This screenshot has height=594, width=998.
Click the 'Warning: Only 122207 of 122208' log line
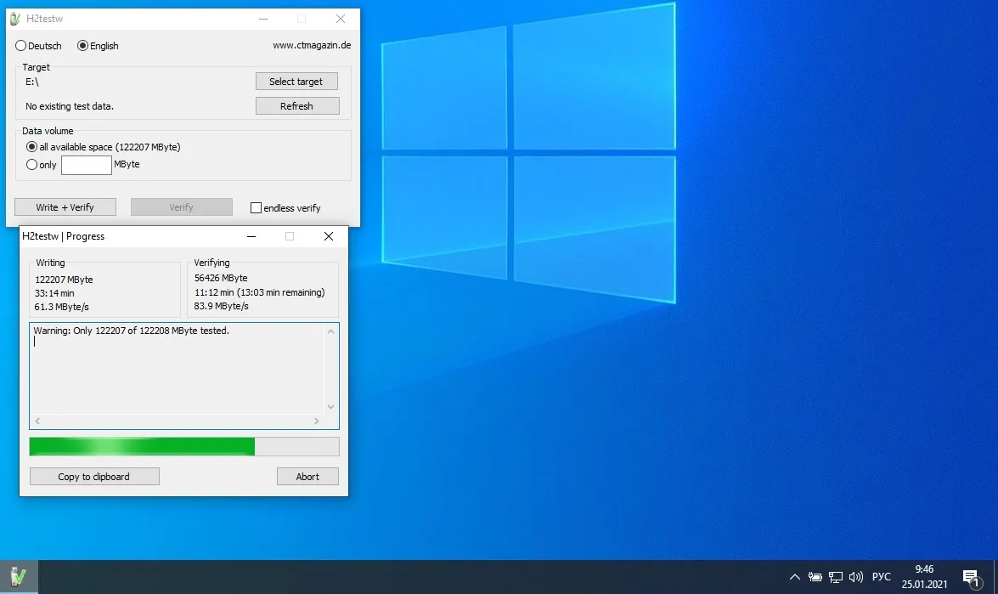click(x=131, y=331)
